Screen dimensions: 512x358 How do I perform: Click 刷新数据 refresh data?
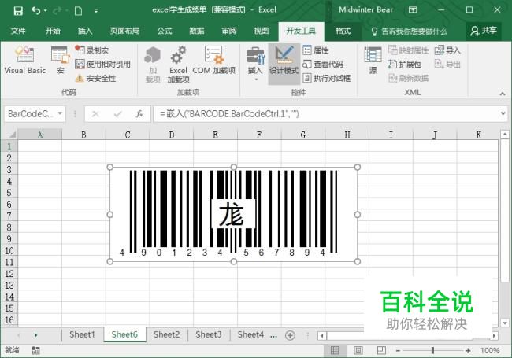408,78
